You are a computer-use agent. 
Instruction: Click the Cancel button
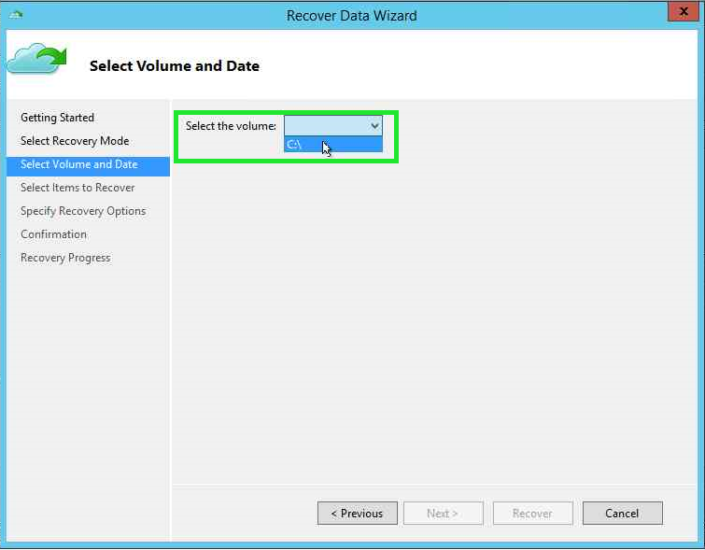622,514
